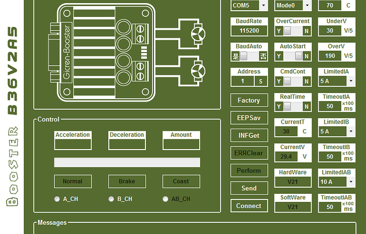Click the Address value field
The image size is (366, 234).
242,81
